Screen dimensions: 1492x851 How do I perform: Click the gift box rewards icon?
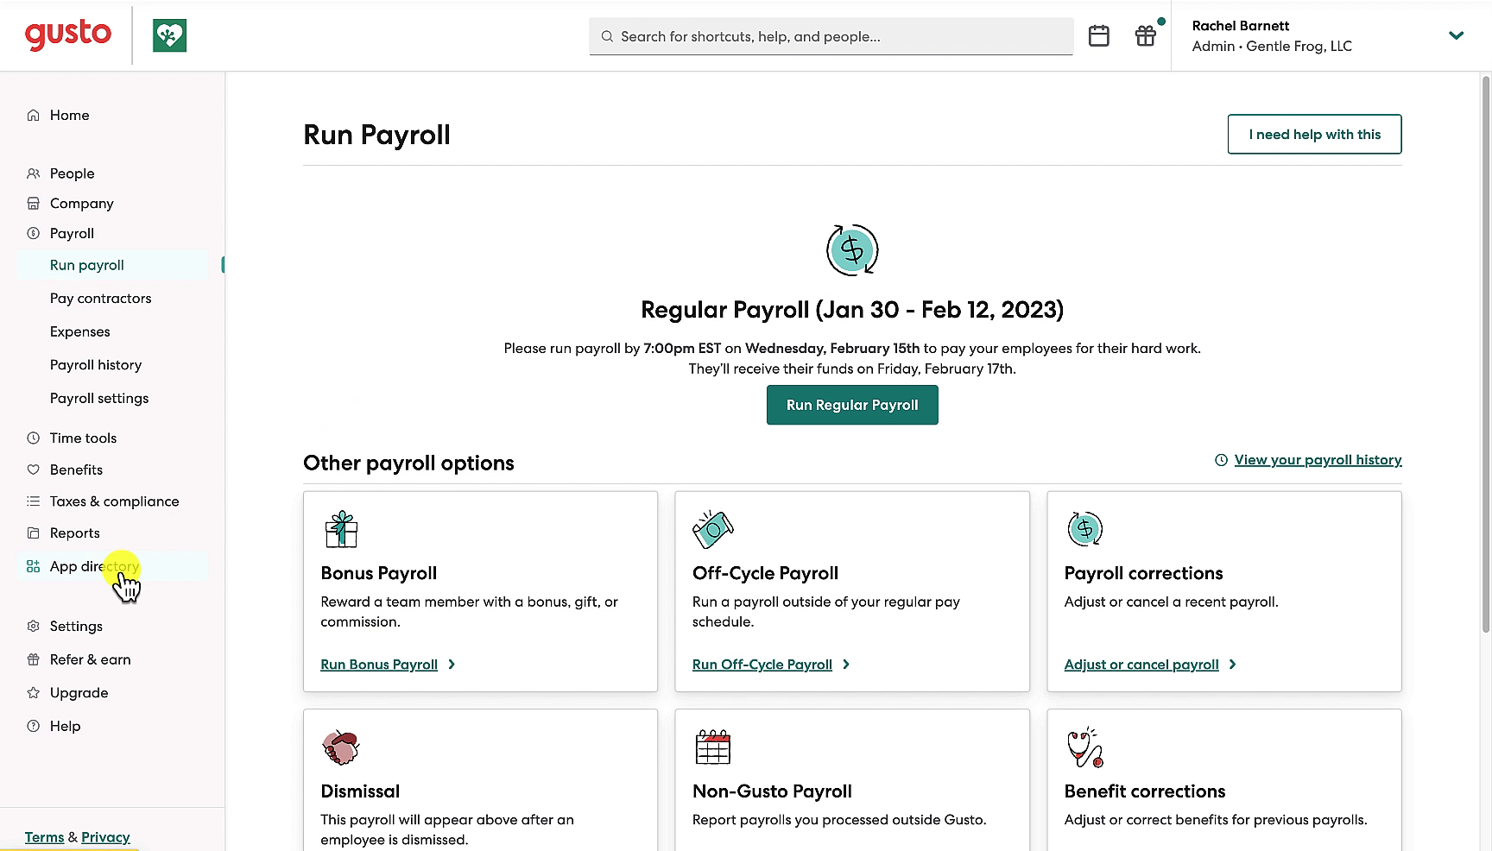1146,36
